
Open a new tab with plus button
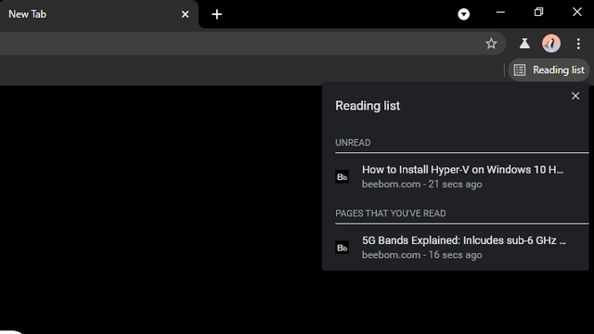[x=216, y=15]
